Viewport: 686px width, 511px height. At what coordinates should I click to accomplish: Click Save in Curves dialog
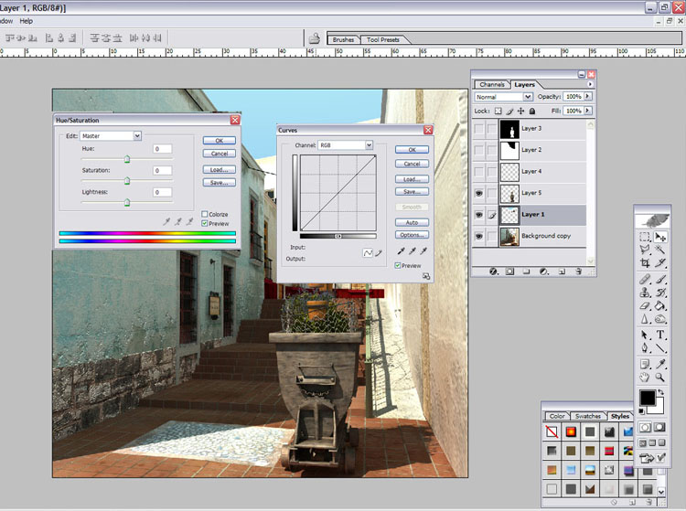[412, 191]
